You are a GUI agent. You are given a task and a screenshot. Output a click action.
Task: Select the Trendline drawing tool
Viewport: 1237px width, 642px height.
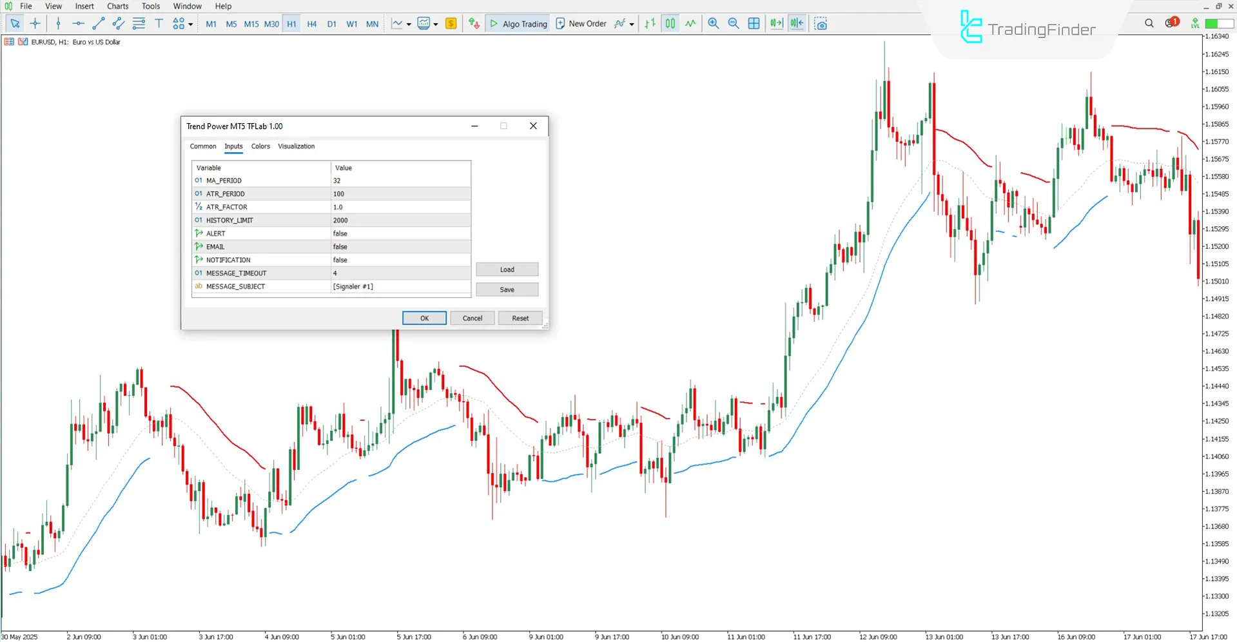point(98,23)
